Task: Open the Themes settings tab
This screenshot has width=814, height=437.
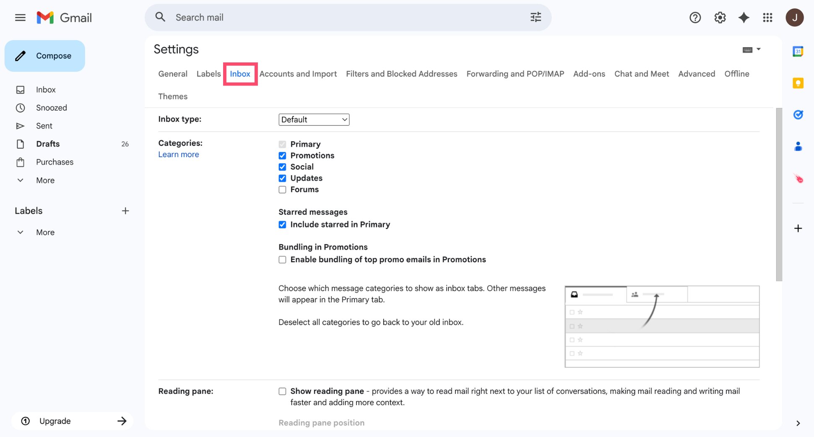Action: (x=172, y=96)
